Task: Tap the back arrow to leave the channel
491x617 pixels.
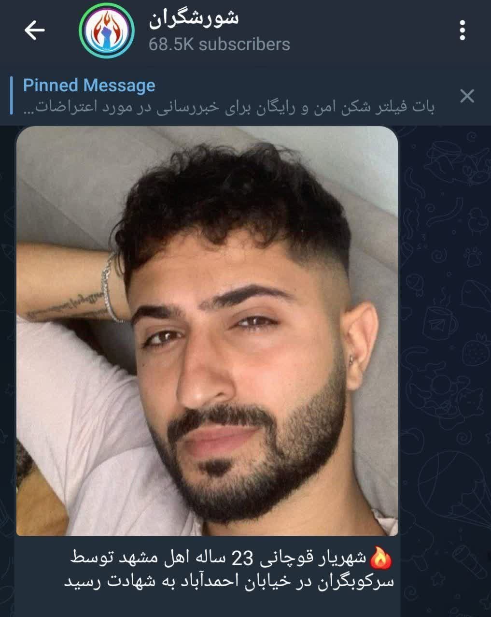Action: (34, 31)
